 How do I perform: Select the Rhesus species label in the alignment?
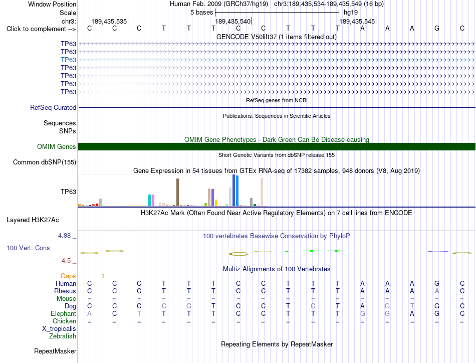[65, 291]
